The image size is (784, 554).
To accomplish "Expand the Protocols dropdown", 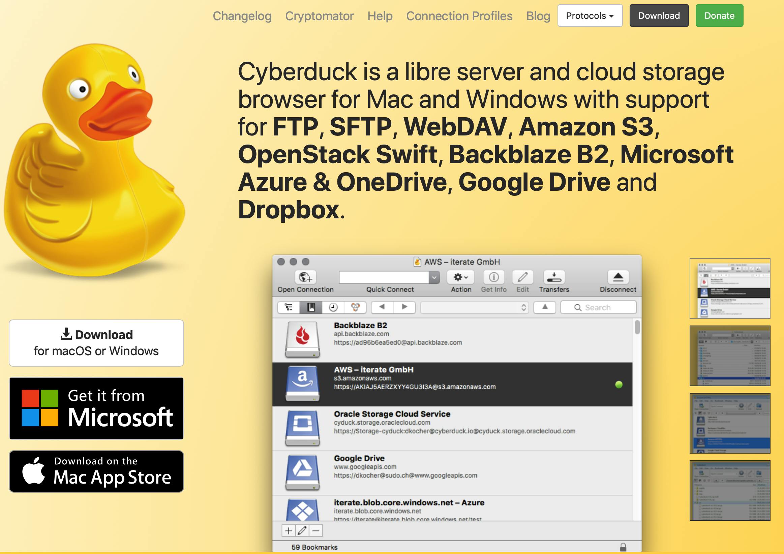I will point(590,16).
